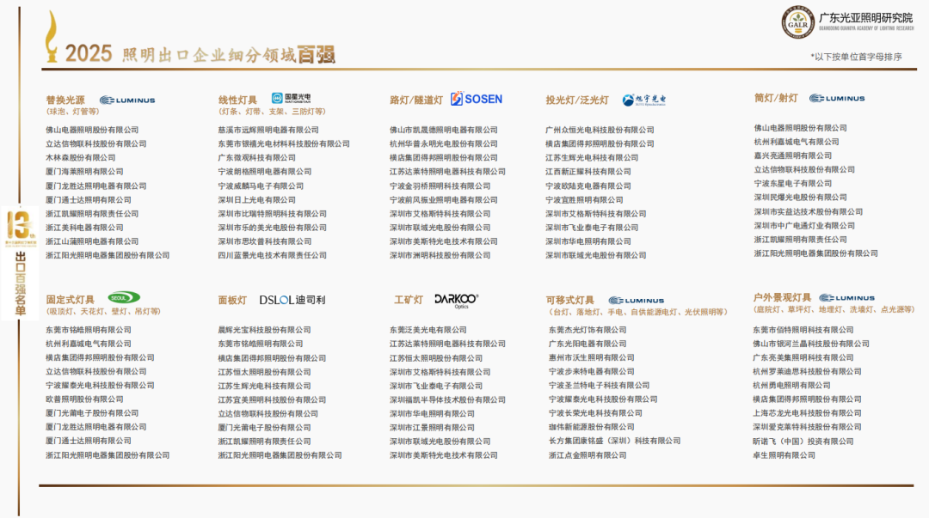This screenshot has height=518, width=929.
Task: Click the 13th anniversary badge on left
Action: tap(19, 226)
